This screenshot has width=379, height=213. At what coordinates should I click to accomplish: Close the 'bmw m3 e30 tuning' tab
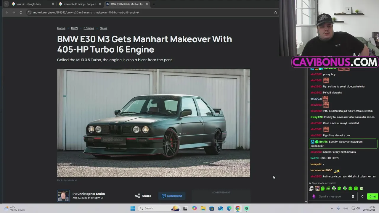(x=100, y=4)
